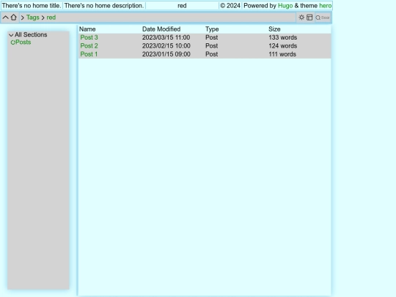This screenshot has width=396, height=297.
Task: Click the 124 words size cell
Action: [282, 45]
